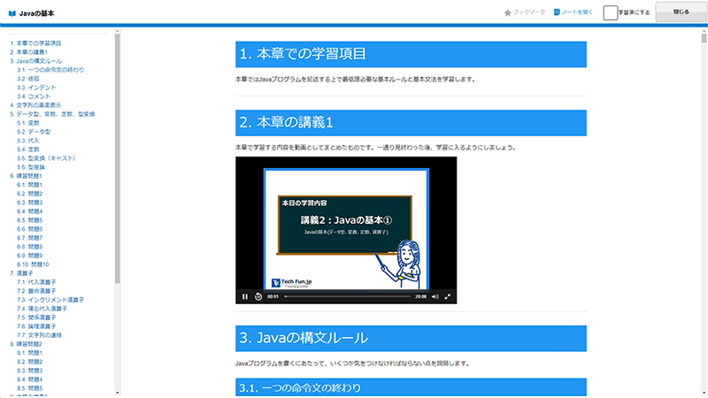
Task: Click the video duration 20:08
Action: click(x=420, y=296)
